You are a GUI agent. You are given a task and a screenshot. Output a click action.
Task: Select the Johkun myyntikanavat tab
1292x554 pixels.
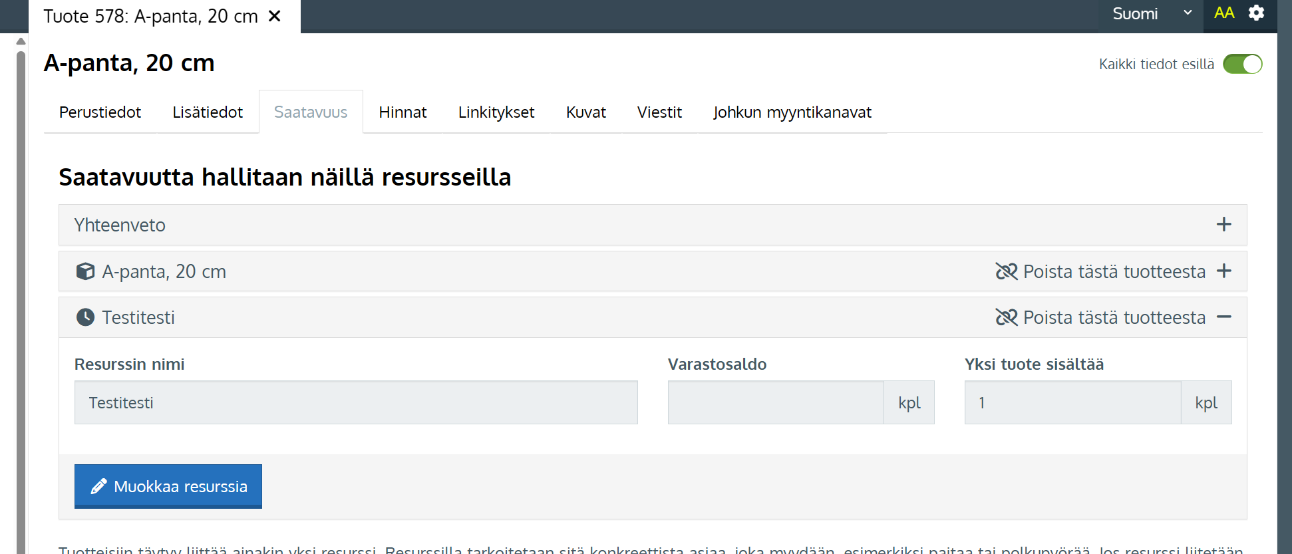pos(792,112)
